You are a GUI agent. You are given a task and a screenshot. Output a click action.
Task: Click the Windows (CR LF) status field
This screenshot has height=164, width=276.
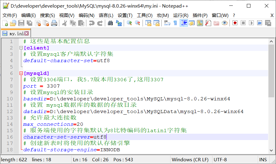[190, 159]
